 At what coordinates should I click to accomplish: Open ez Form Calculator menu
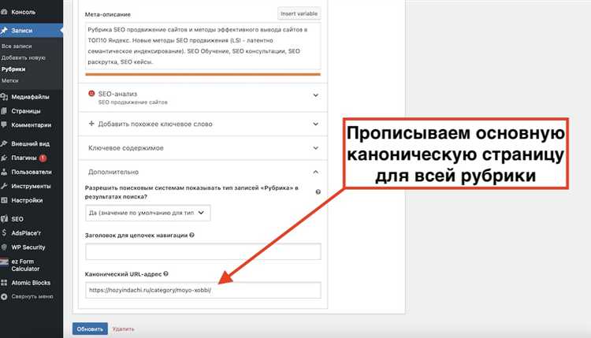click(x=25, y=265)
